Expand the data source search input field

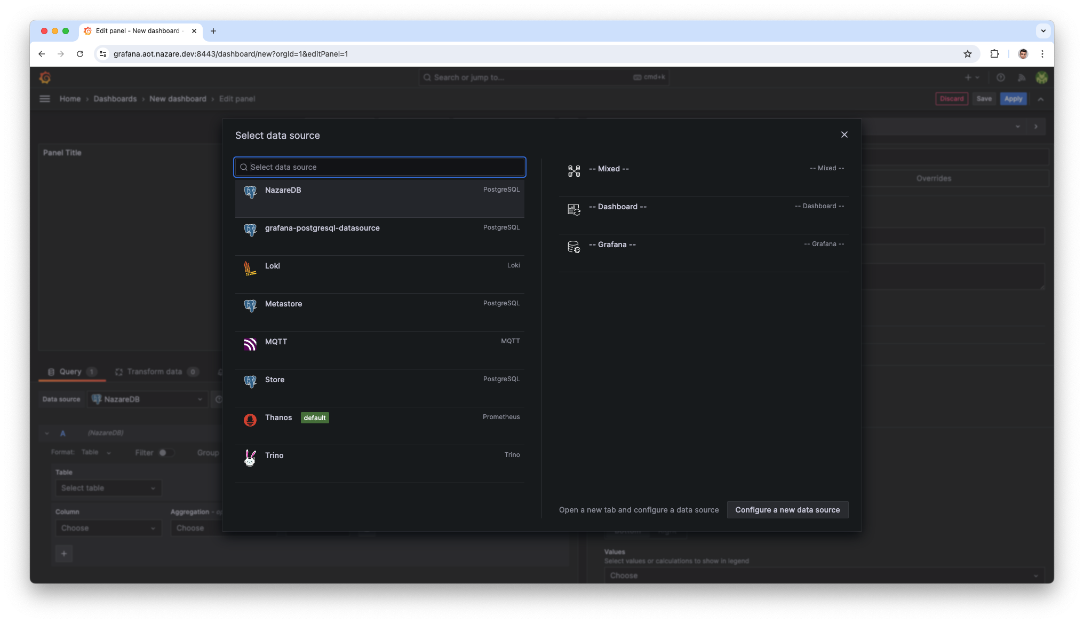380,166
